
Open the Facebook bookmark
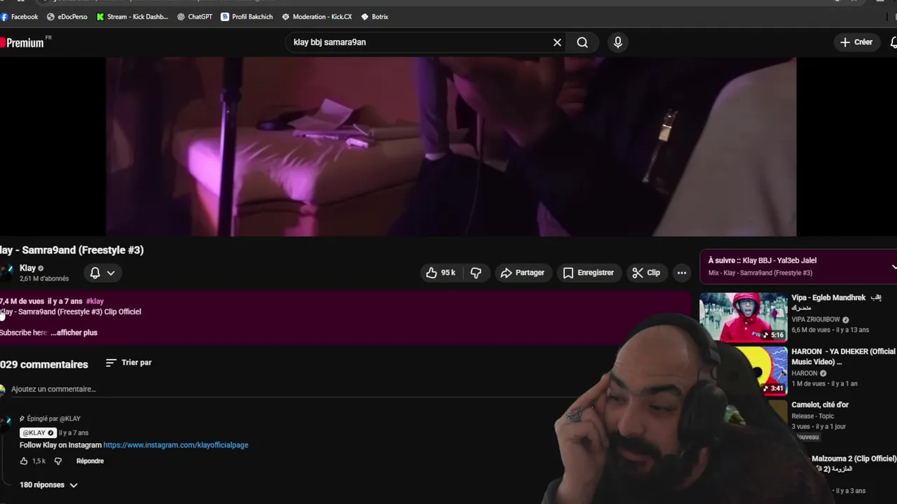(x=20, y=17)
